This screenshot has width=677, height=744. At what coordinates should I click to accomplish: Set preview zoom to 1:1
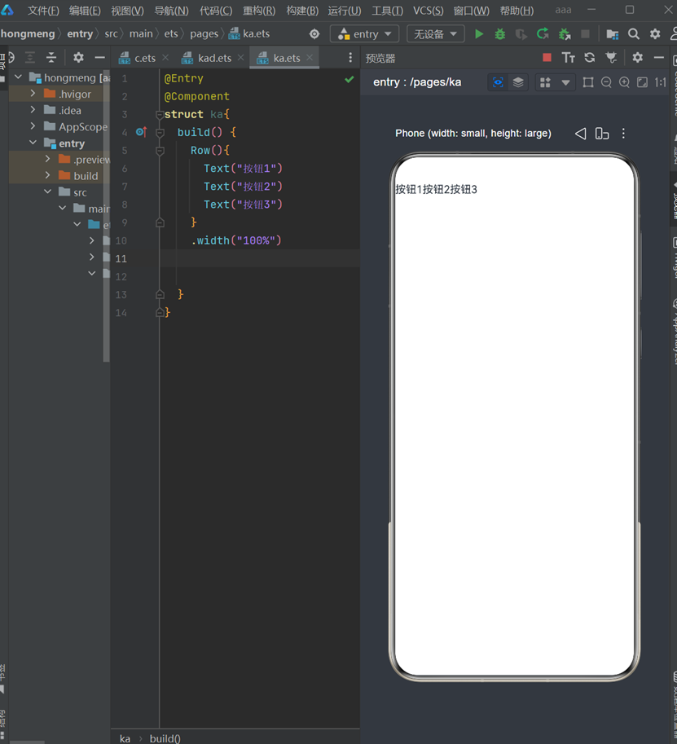click(x=661, y=82)
